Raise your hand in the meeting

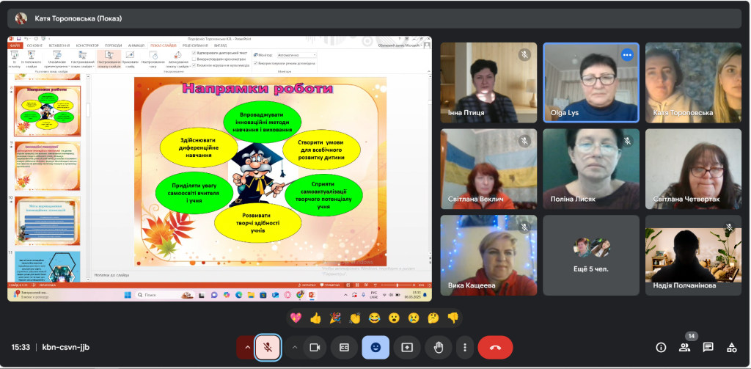pyautogui.click(x=439, y=348)
